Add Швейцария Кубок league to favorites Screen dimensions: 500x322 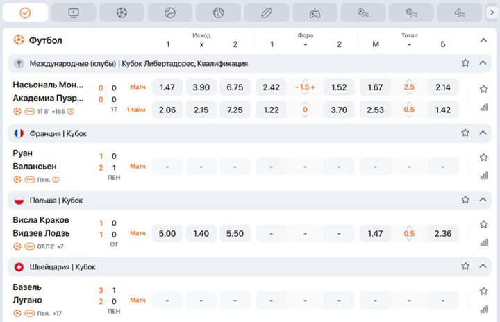(x=465, y=266)
